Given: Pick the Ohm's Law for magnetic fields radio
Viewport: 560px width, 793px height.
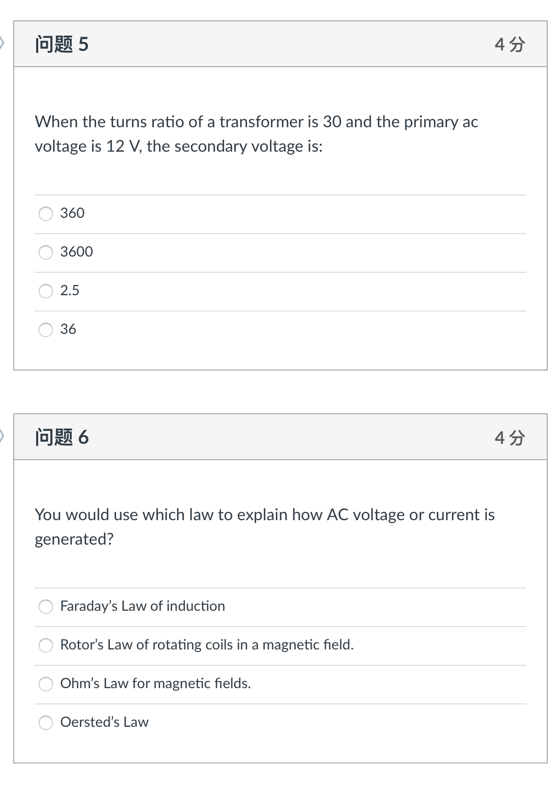Looking at the screenshot, I should point(46,684).
